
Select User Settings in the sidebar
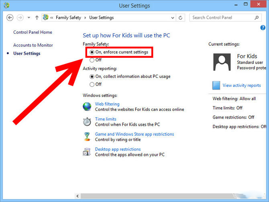(x=27, y=53)
